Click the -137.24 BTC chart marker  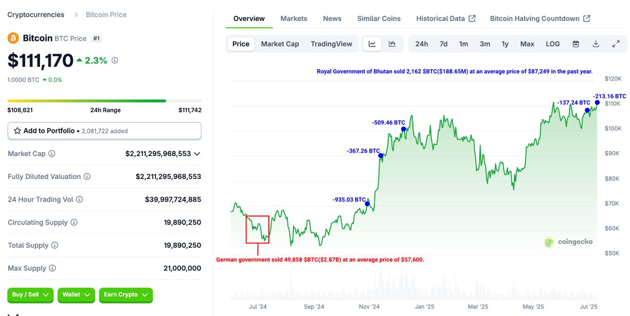(587, 110)
